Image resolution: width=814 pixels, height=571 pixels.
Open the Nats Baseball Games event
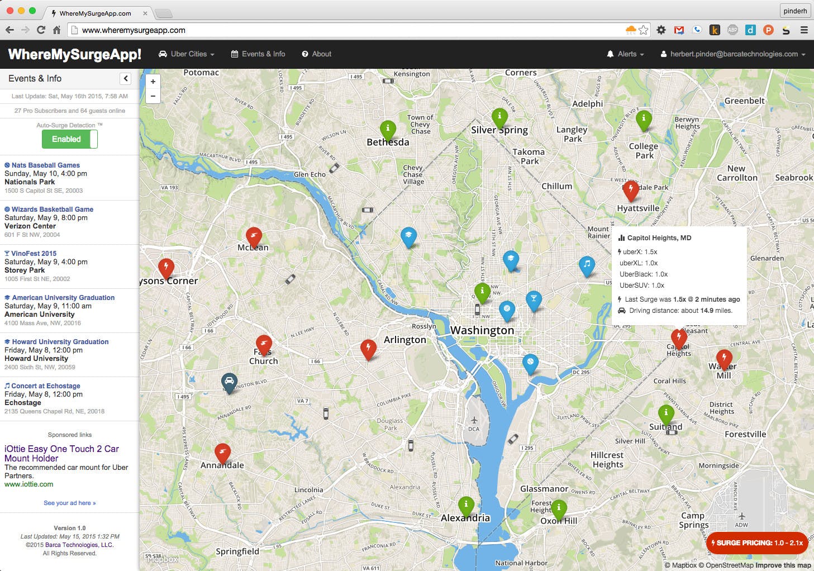[46, 165]
